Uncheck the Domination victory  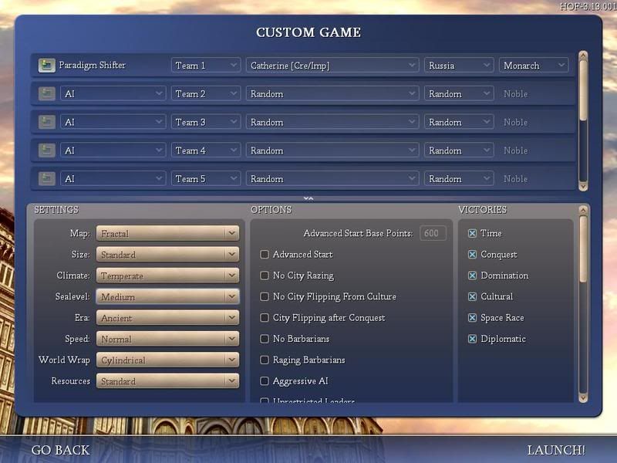472,275
